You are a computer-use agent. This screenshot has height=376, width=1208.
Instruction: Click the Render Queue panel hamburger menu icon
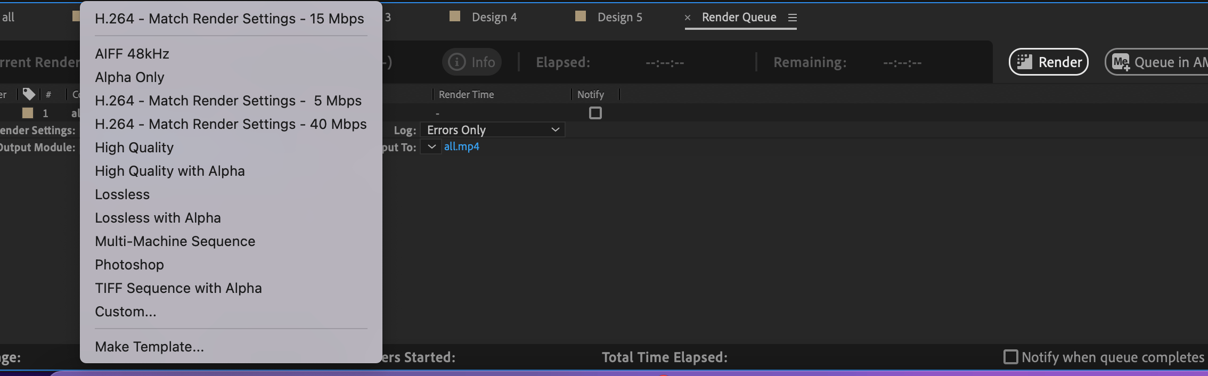(793, 18)
